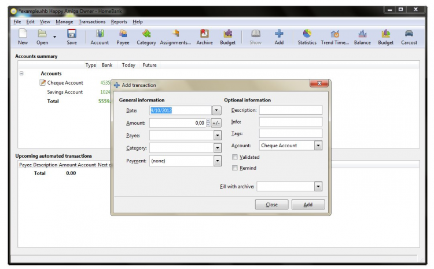Click the Amount input field

(x=178, y=123)
